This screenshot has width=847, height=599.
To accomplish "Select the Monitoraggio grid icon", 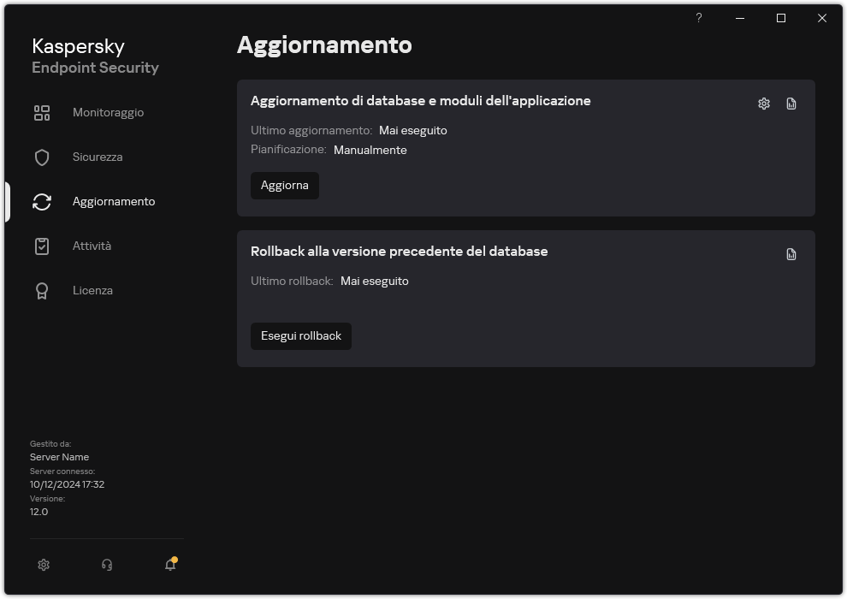I will [41, 112].
